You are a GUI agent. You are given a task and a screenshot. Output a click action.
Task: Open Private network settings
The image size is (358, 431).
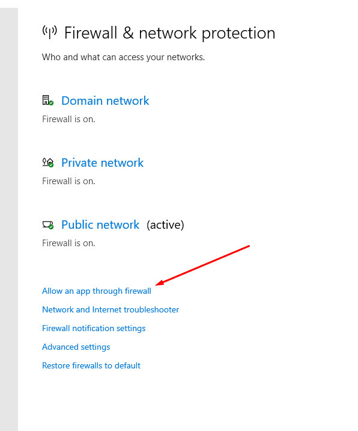[102, 163]
